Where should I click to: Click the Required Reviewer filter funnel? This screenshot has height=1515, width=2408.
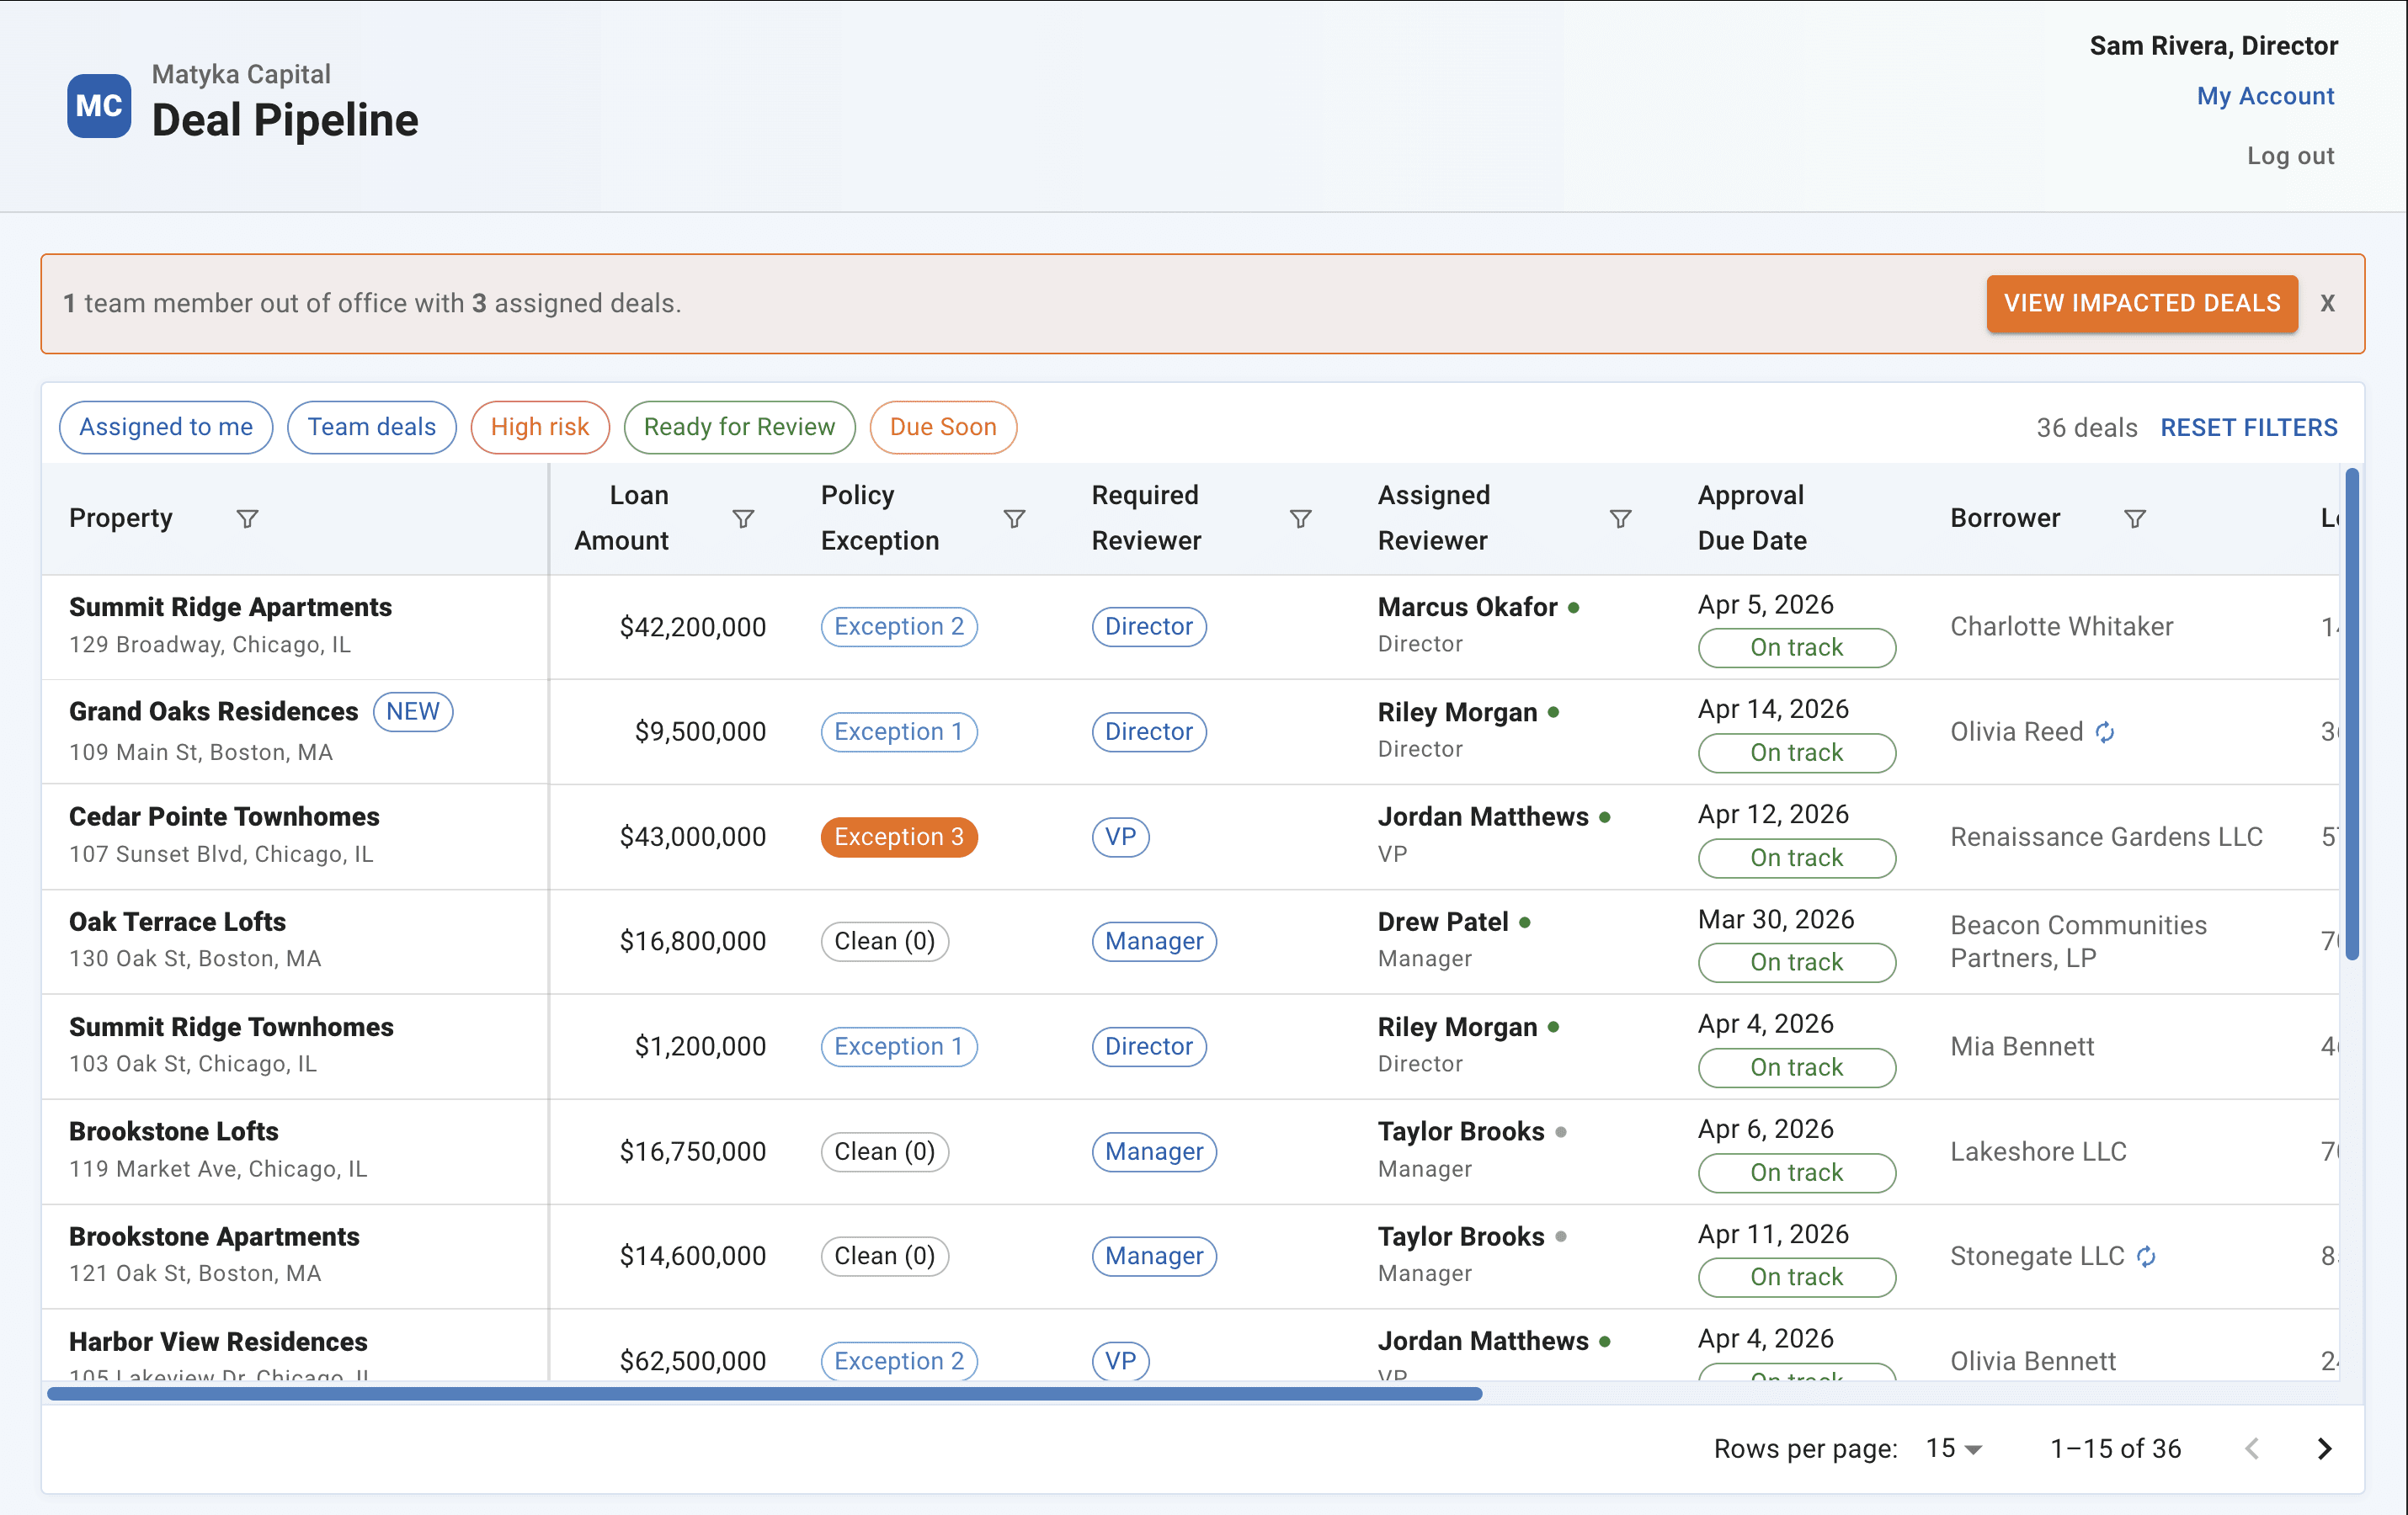click(1300, 518)
